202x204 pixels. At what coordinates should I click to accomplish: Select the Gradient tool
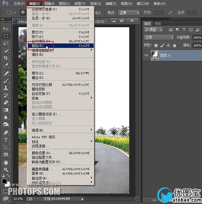[x=6, y=110]
